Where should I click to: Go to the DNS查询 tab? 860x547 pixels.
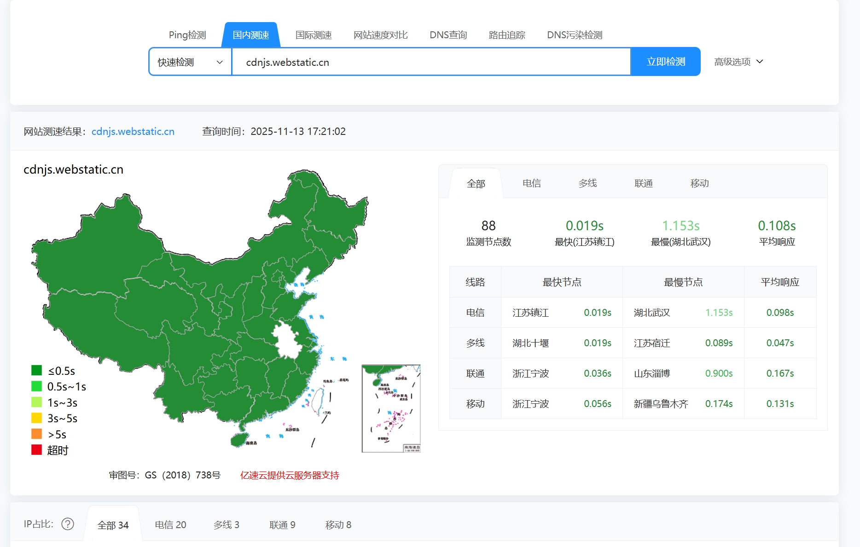click(x=448, y=35)
